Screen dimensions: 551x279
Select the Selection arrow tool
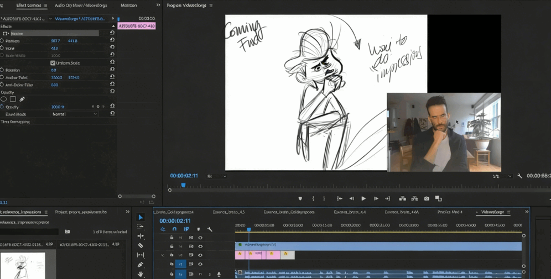tap(141, 217)
